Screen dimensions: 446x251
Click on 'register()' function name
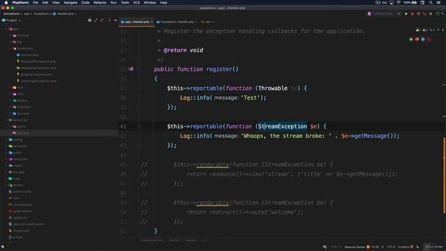click(222, 69)
